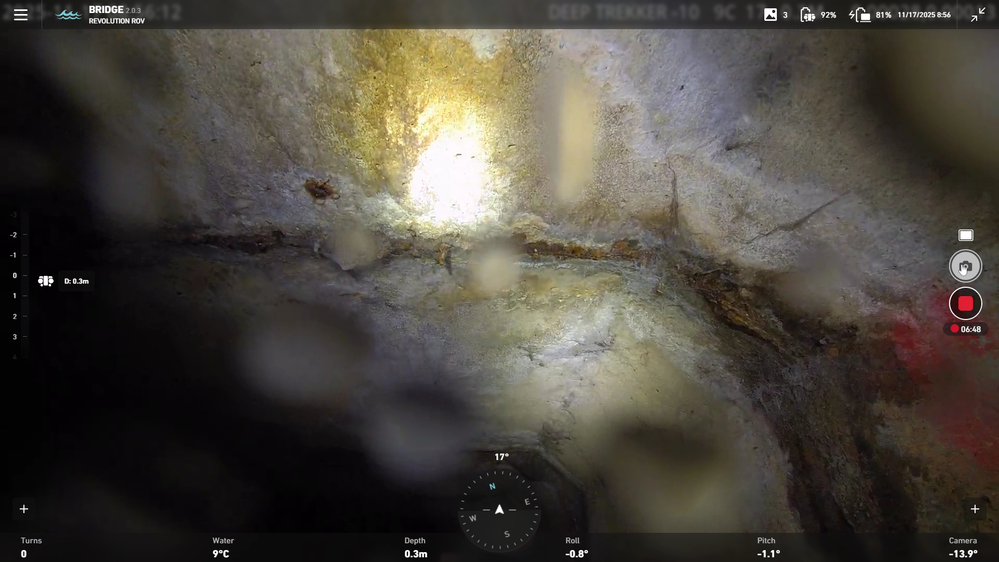This screenshot has height=562, width=999.
Task: Click the Bridge wave logo icon
Action: coord(68,15)
